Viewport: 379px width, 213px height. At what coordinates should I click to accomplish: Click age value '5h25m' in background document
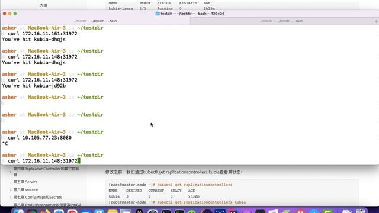[x=209, y=8]
